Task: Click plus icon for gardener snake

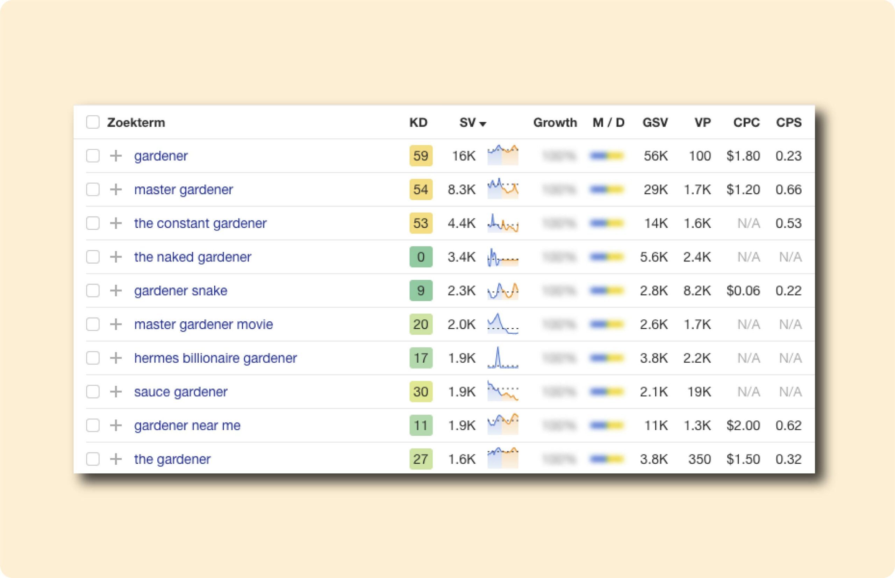Action: 116,291
